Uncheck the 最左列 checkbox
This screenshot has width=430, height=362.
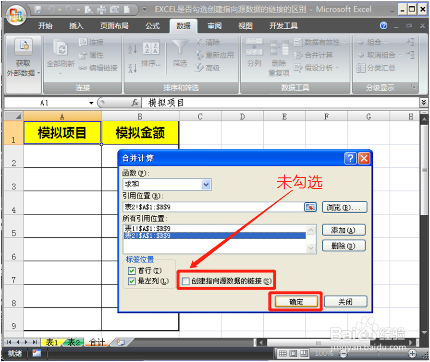point(132,281)
